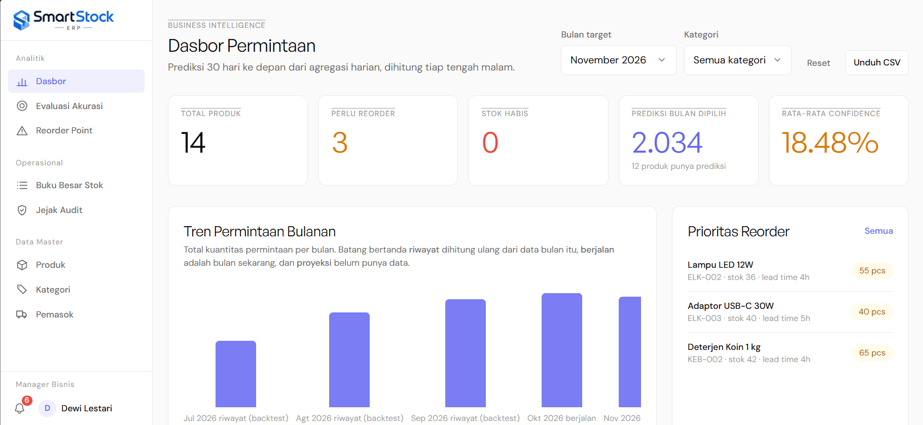Image resolution: width=923 pixels, height=425 pixels.
Task: Click the Jejak Audit shield icon
Action: point(22,210)
